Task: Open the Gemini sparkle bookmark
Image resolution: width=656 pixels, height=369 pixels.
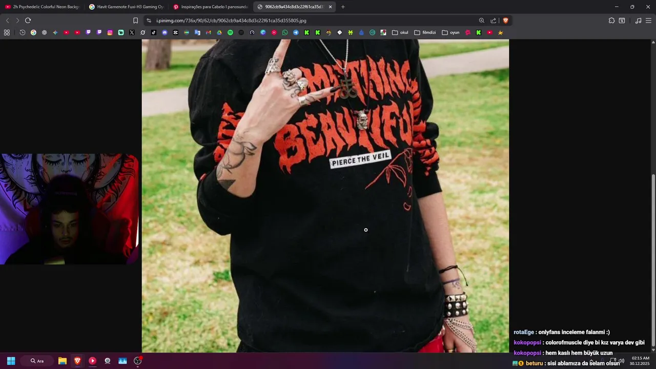Action: point(55,32)
